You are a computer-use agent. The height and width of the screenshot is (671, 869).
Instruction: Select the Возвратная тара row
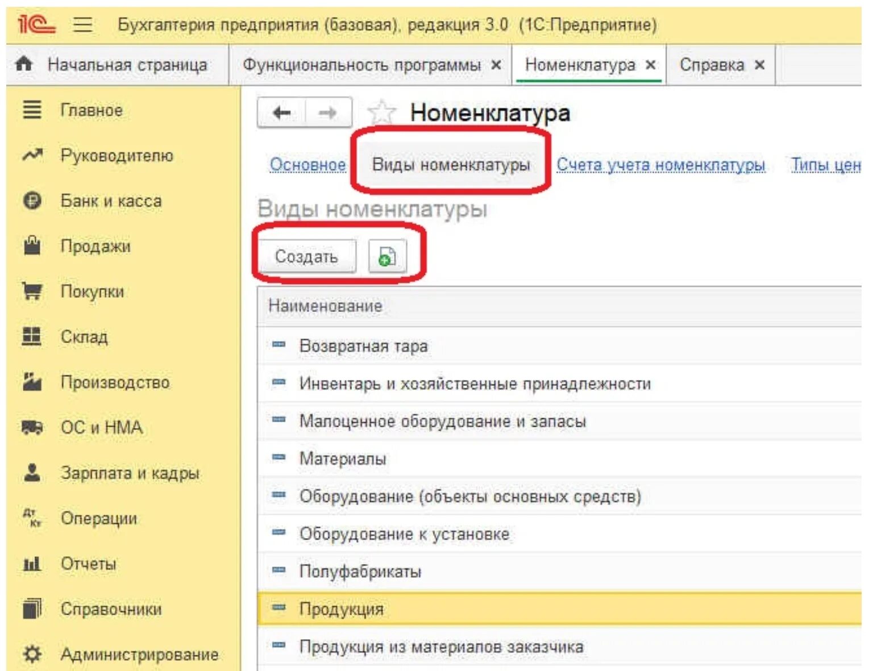point(560,345)
